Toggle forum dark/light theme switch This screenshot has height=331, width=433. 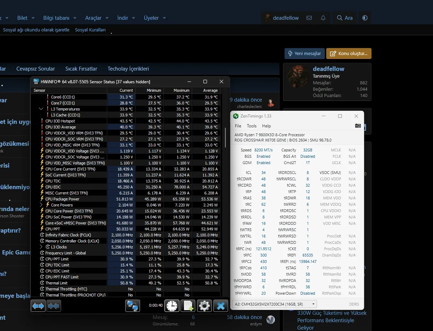point(365,18)
